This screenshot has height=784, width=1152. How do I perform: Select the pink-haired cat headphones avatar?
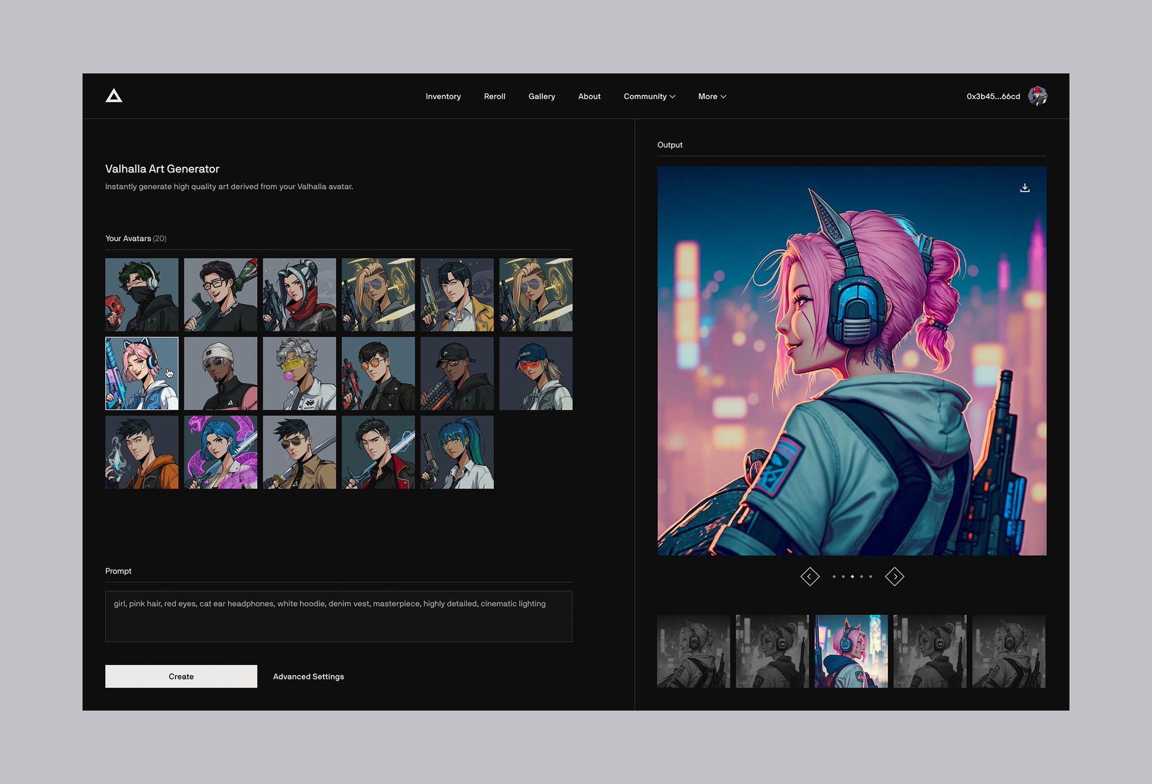coord(142,373)
